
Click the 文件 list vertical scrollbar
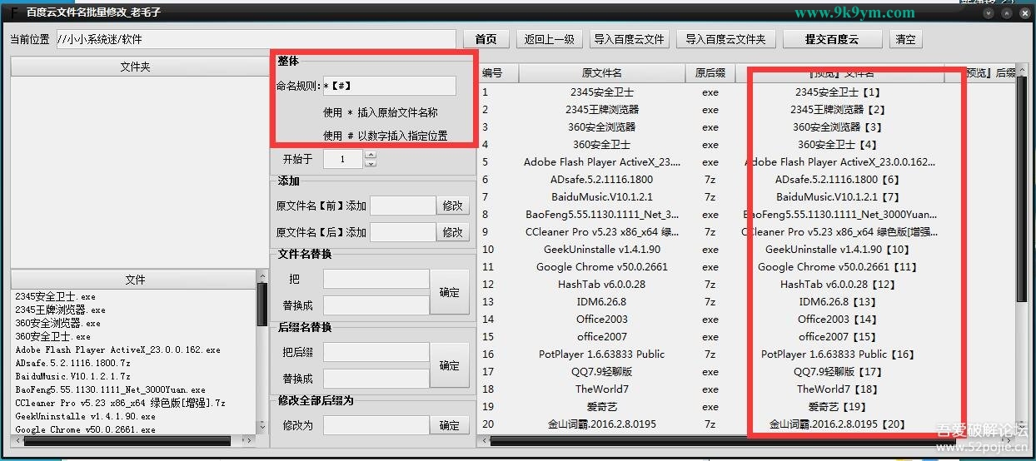[x=262, y=304]
